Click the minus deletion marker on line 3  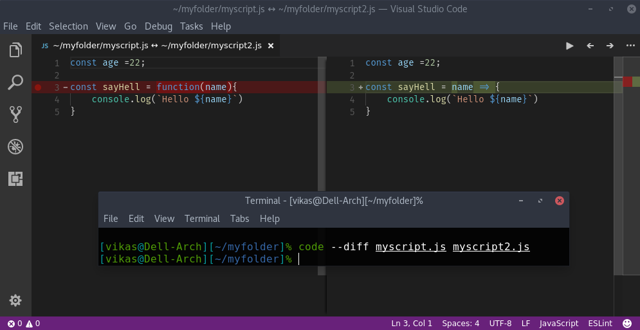click(66, 87)
